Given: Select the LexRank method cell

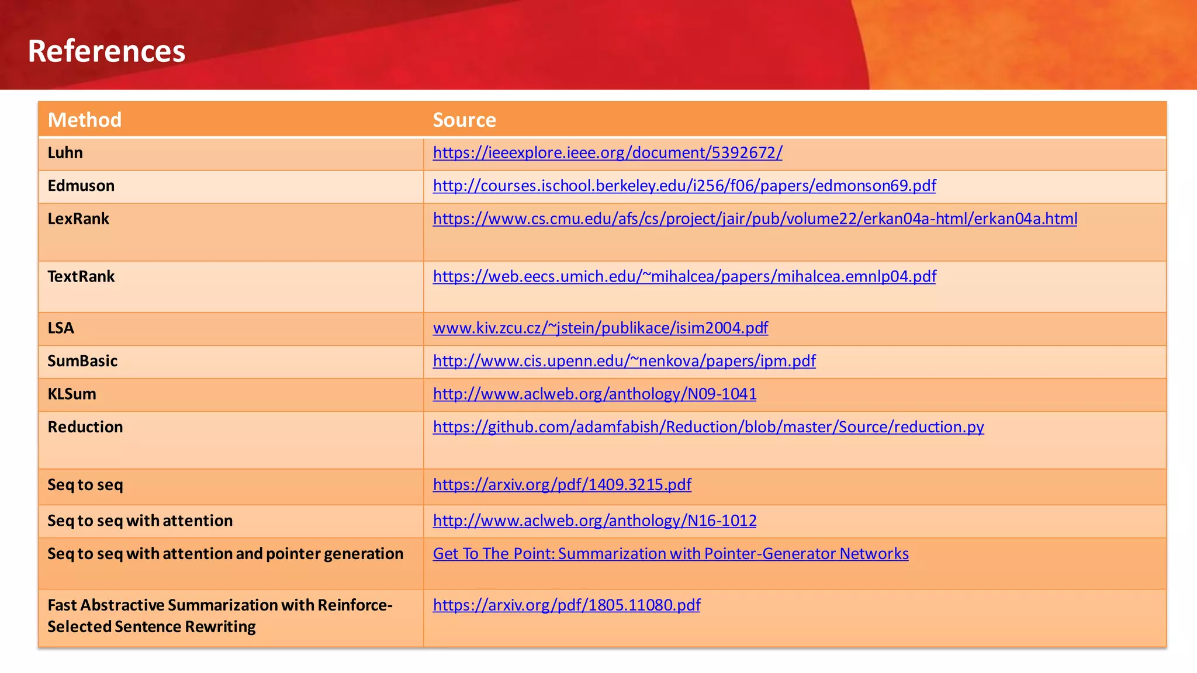Looking at the screenshot, I should (231, 232).
